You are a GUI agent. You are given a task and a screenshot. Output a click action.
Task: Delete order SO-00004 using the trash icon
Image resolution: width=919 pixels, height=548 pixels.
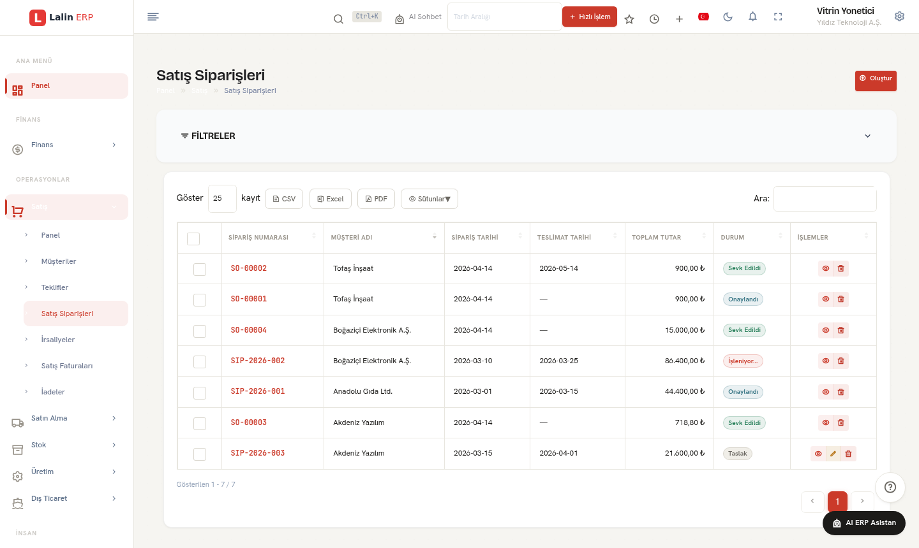841,330
